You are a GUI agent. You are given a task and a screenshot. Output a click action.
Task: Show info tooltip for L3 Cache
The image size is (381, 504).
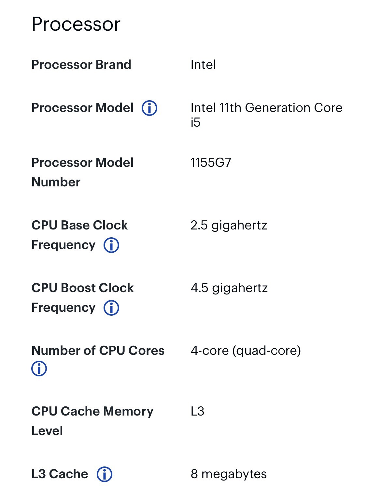[x=105, y=474]
